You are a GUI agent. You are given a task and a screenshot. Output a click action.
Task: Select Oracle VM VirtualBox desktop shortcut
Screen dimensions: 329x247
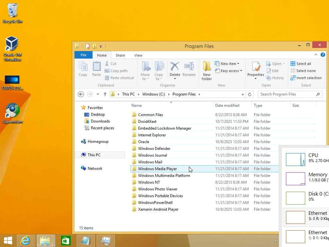13,49
